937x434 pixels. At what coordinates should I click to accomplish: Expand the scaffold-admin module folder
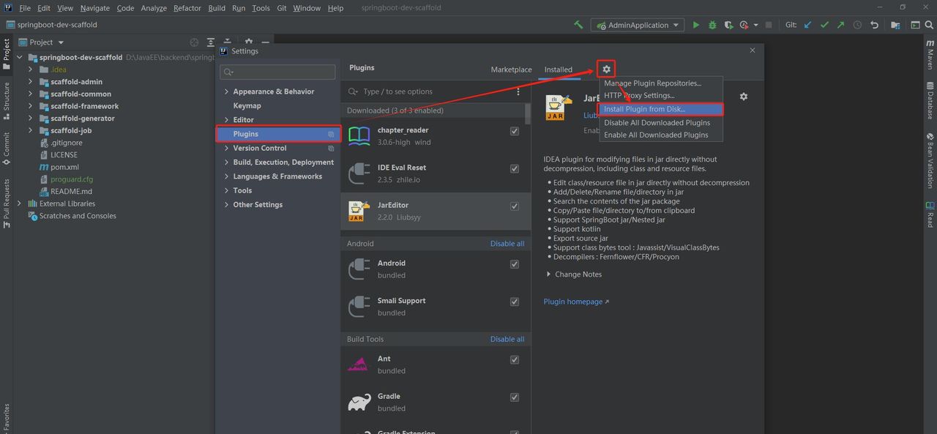pyautogui.click(x=31, y=82)
